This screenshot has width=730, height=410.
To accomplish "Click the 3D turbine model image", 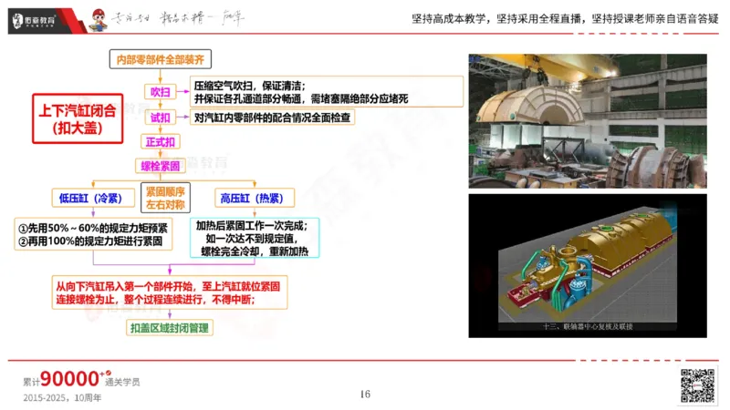I will pos(588,266).
